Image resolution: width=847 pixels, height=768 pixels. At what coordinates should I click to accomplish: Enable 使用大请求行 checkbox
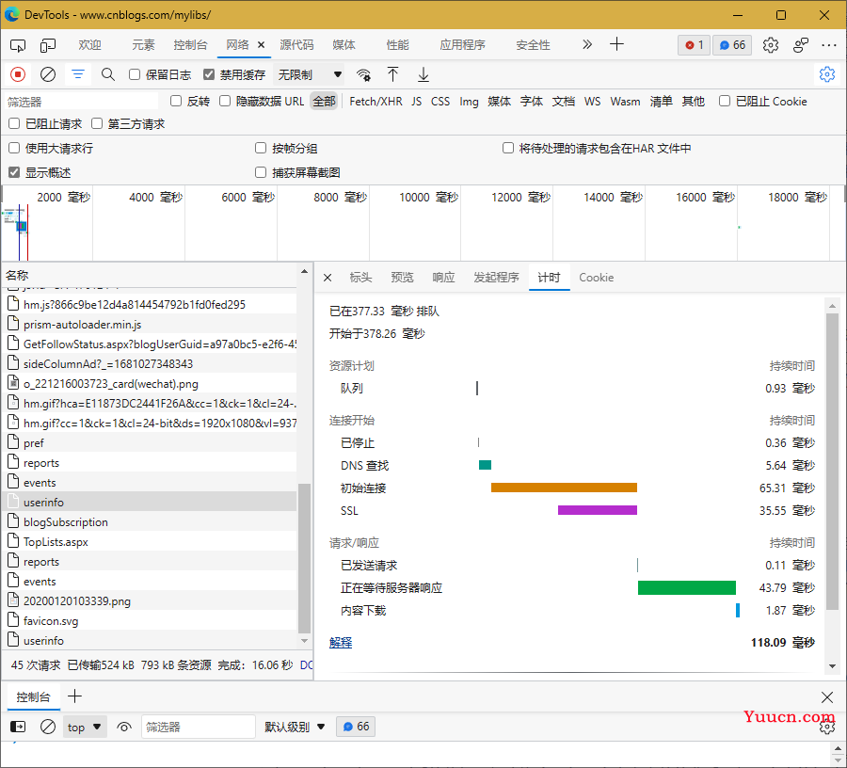coord(14,148)
